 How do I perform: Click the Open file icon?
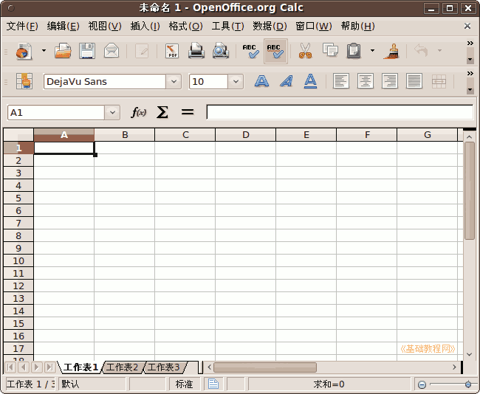63,51
